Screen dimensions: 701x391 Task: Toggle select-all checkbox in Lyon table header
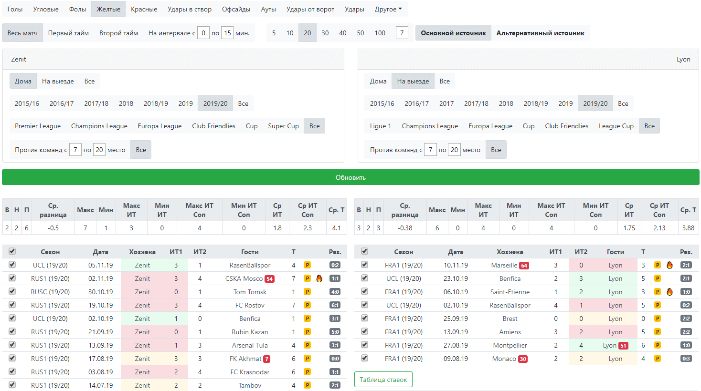(364, 251)
